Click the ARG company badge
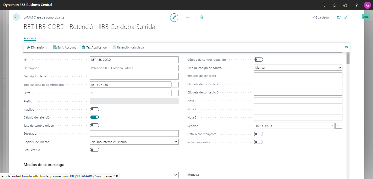Image resolution: width=373 pixels, height=179 pixels. click(x=366, y=17)
